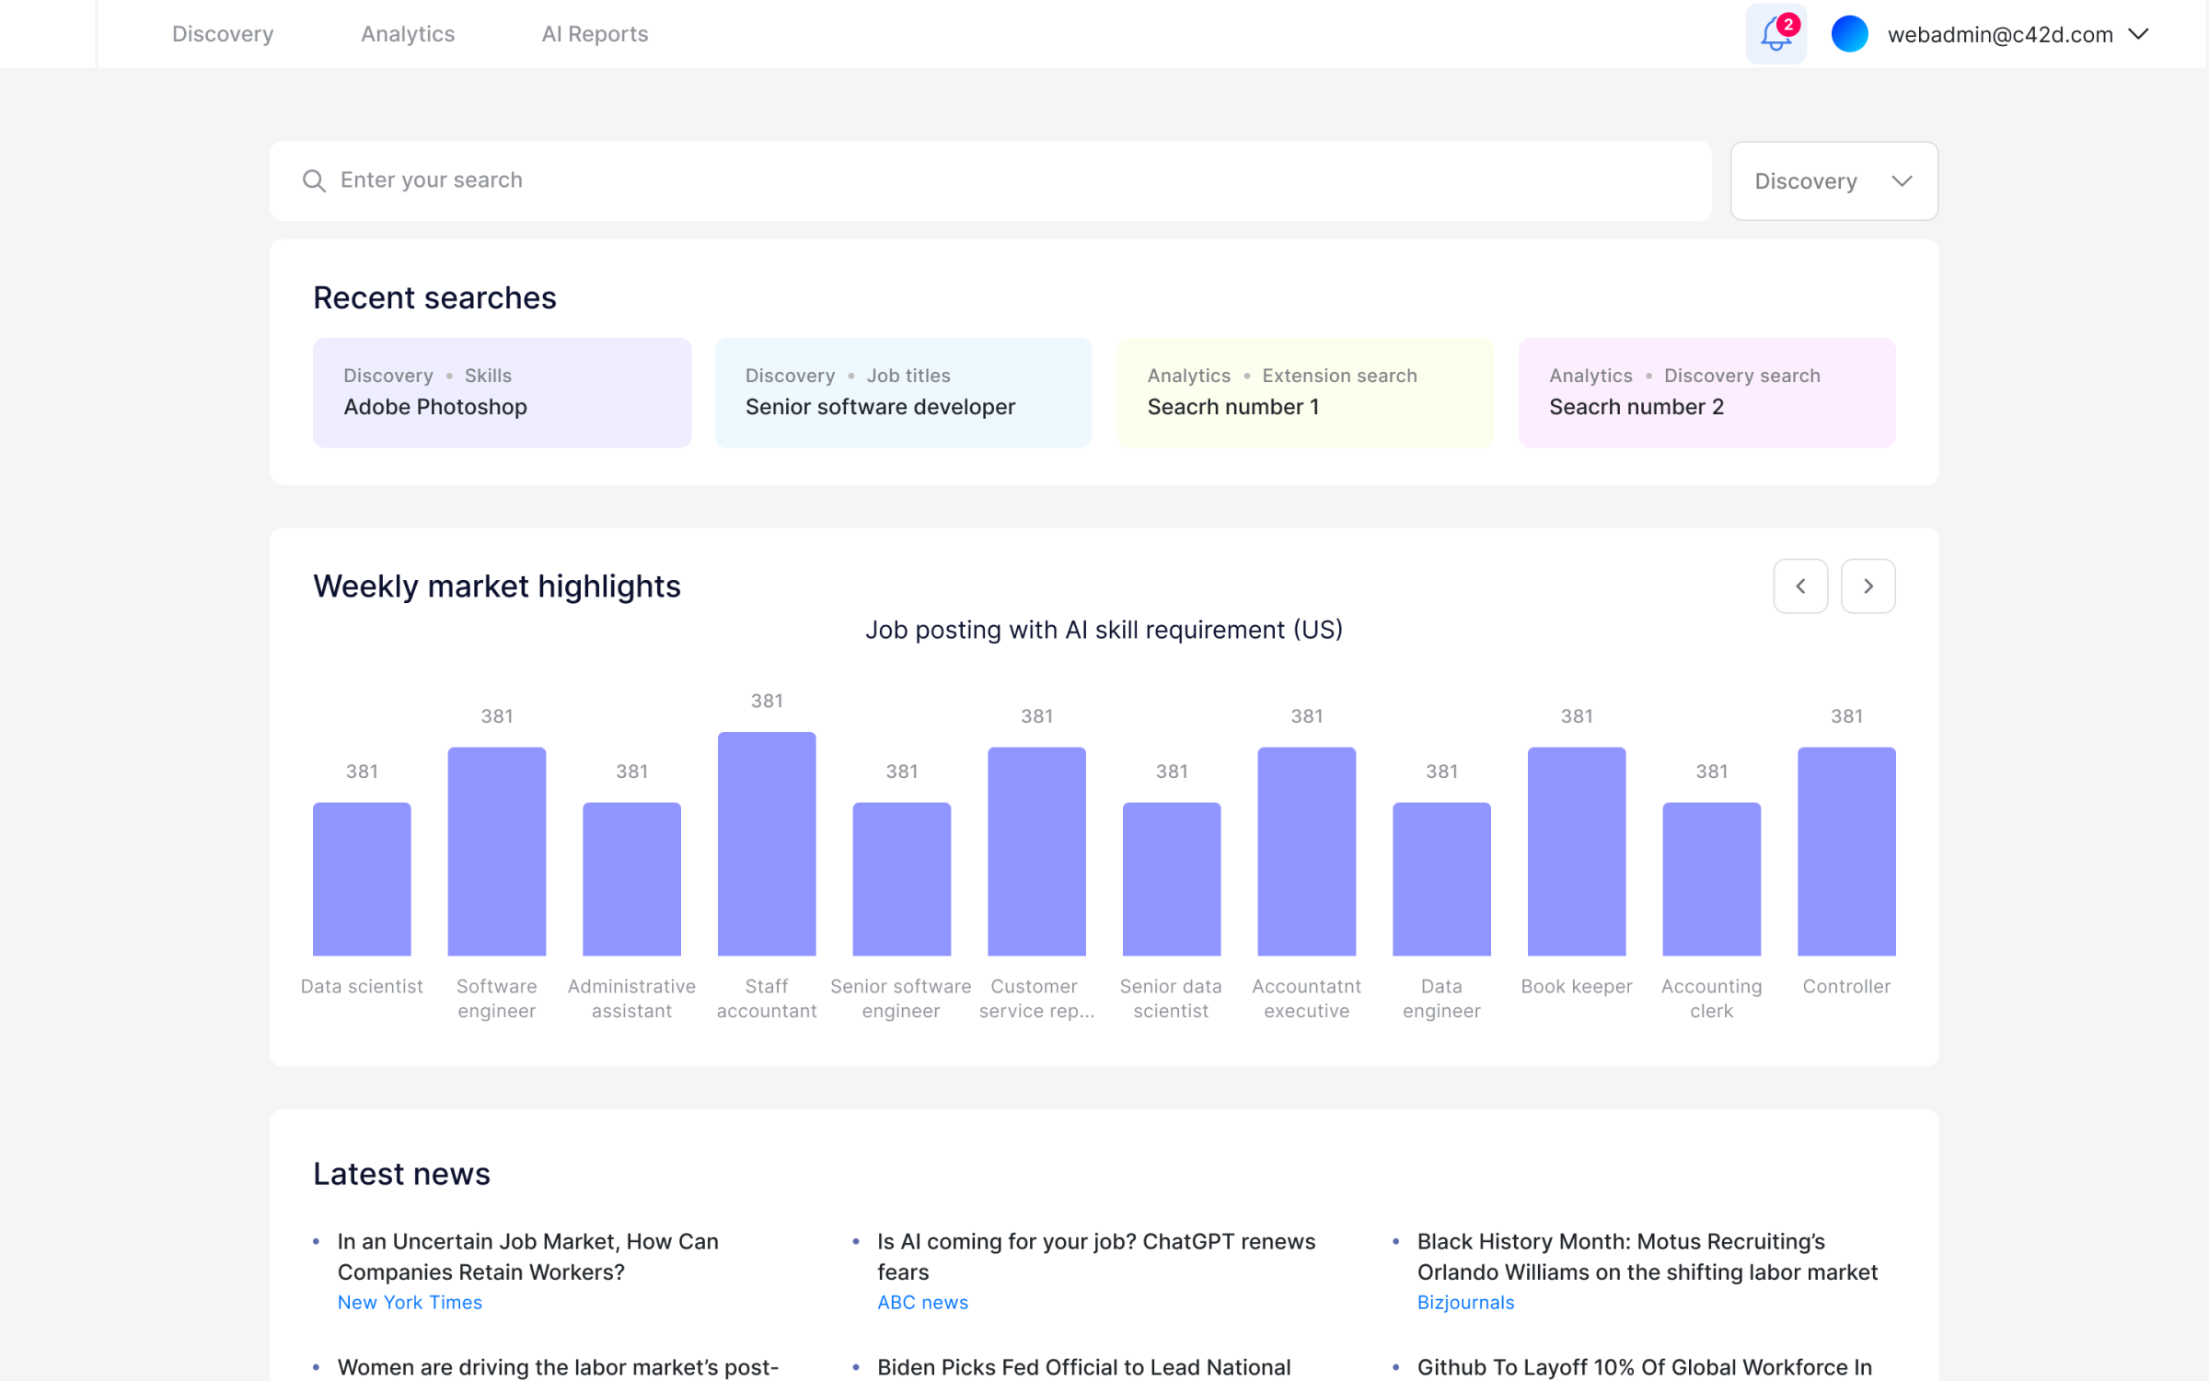Open the Bizjournals source link
Viewport: 2209px width, 1381px height.
point(1465,1302)
